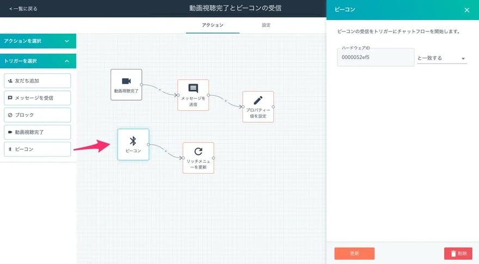This screenshot has width=479, height=264.
Task: Select the 友だち追加 trigger
Action: (x=38, y=81)
